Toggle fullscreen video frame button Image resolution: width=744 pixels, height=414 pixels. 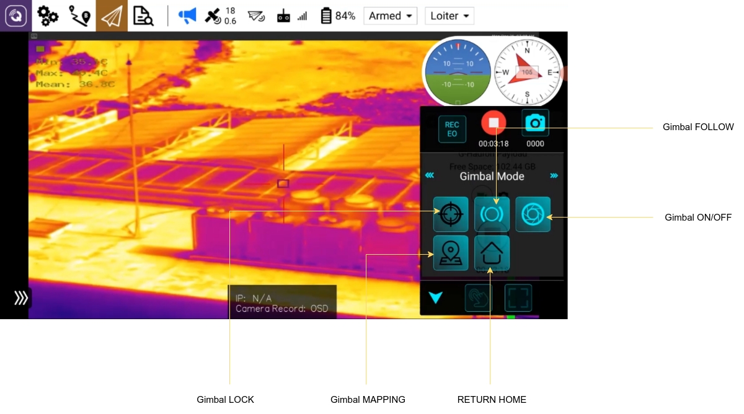coord(518,298)
